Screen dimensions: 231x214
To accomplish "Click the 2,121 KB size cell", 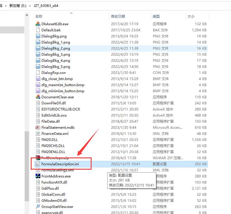I will (x=199, y=188).
